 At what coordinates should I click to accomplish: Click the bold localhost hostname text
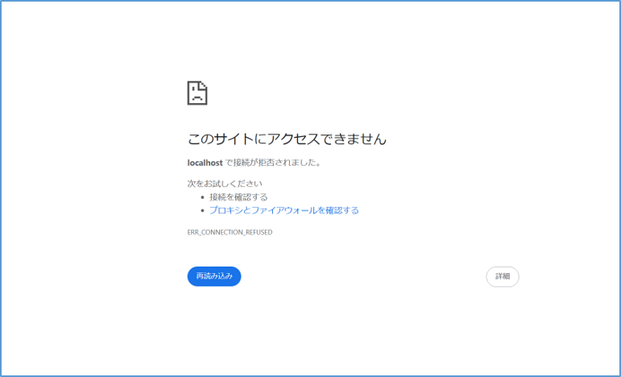tap(205, 163)
